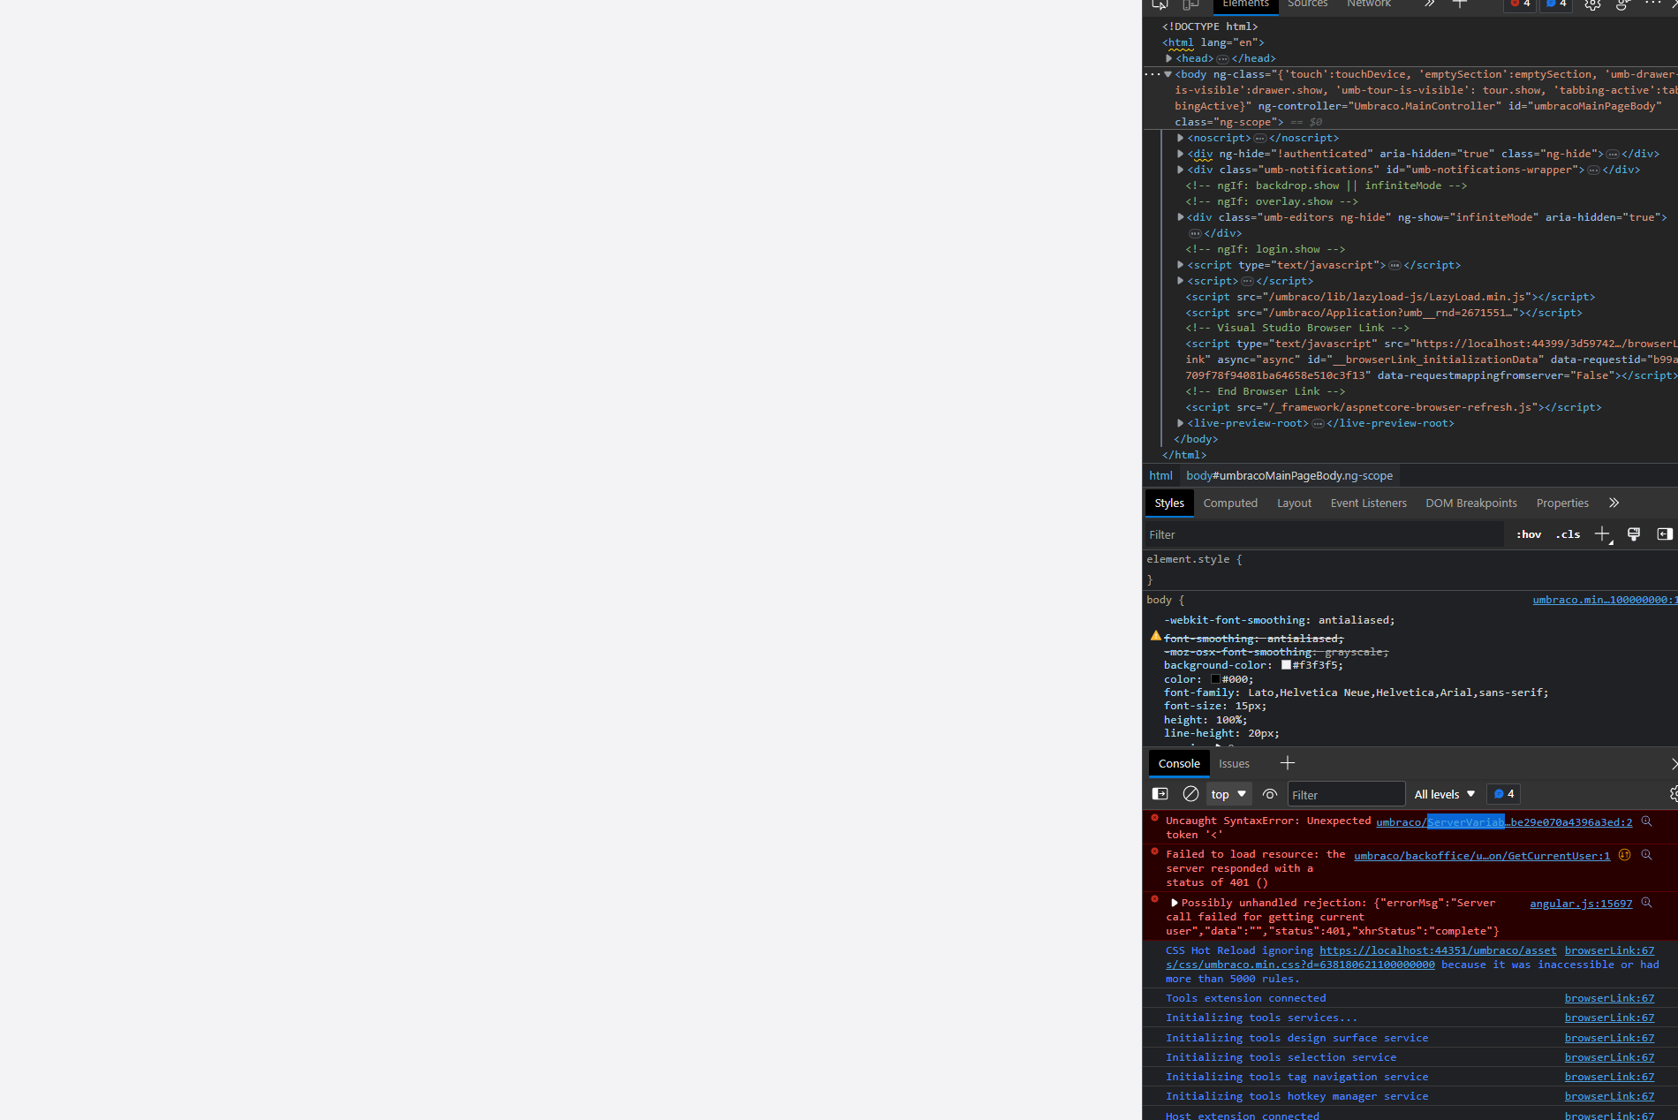This screenshot has width=1678, height=1120.
Task: Switch to the Issues drawer tab
Action: pyautogui.click(x=1234, y=763)
